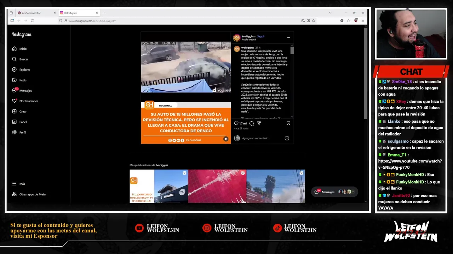Open Concurso Huelen Riko thumbnail

159,186
